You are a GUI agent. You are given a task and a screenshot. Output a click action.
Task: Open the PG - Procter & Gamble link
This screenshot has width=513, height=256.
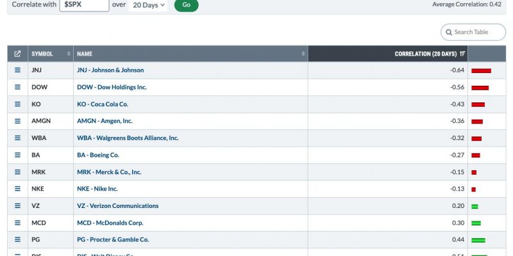point(113,239)
